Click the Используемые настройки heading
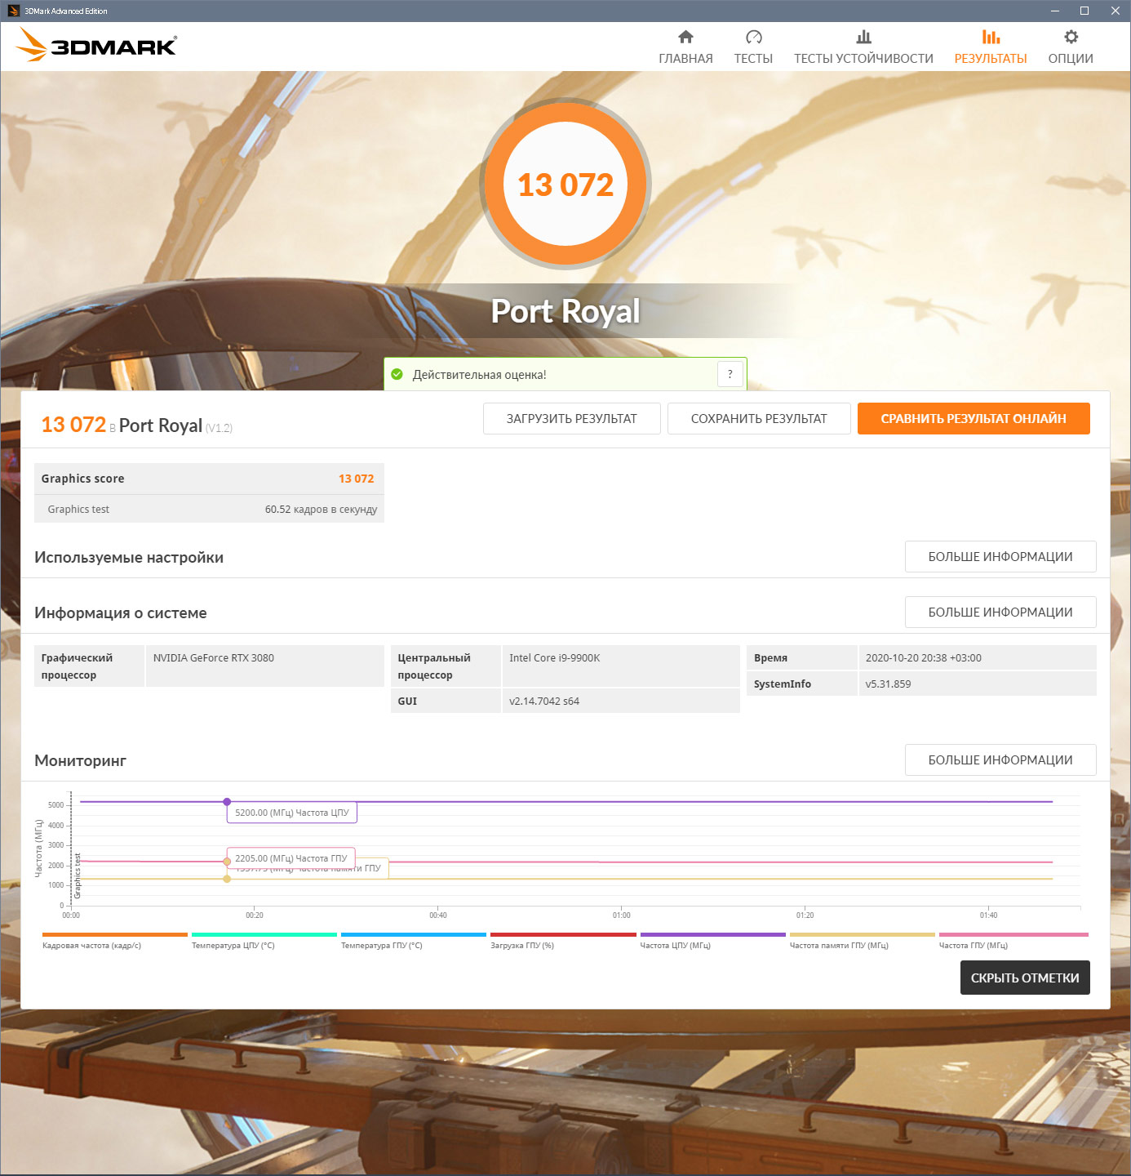This screenshot has height=1176, width=1131. pyautogui.click(x=129, y=557)
